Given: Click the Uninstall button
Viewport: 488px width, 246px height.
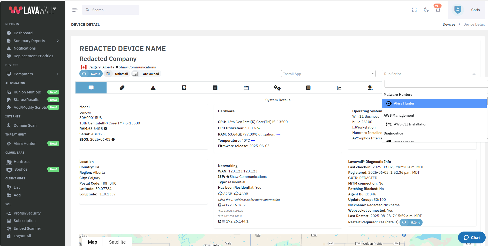Looking at the screenshot, I should [117, 74].
